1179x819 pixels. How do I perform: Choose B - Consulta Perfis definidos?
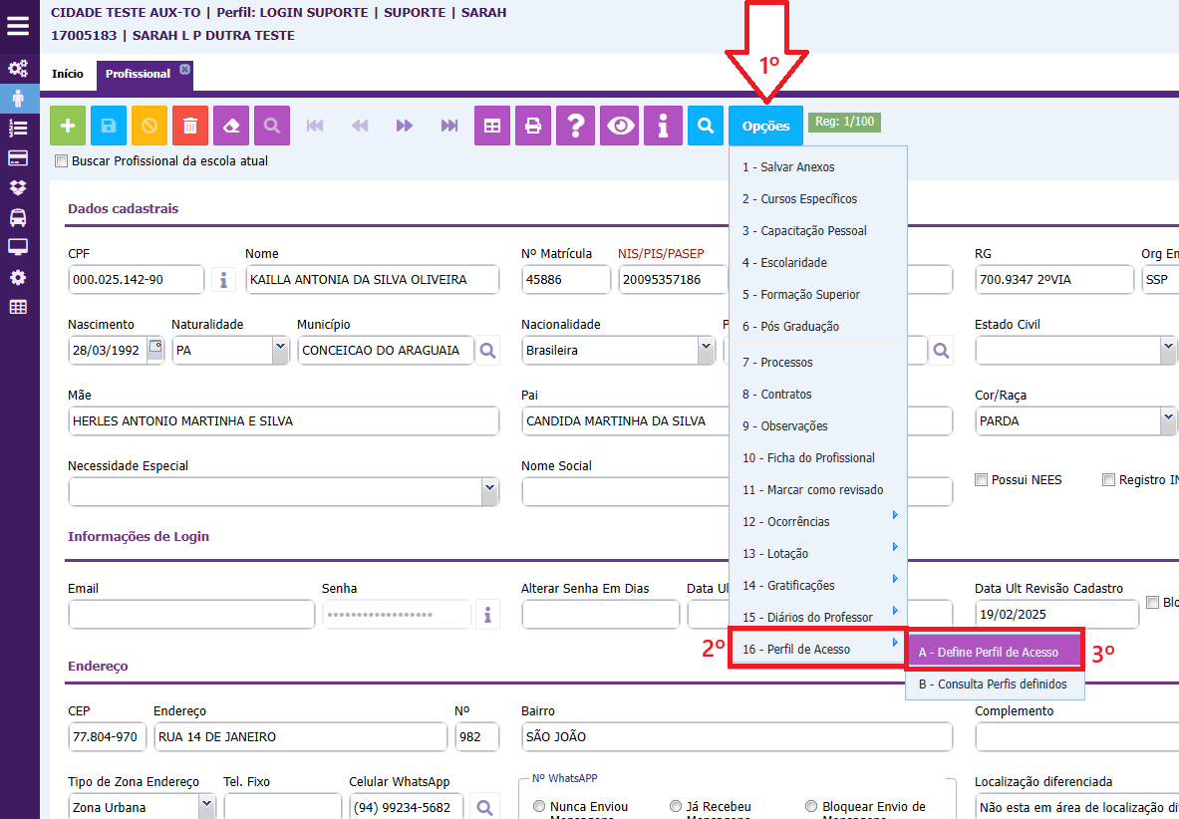pyautogui.click(x=993, y=684)
